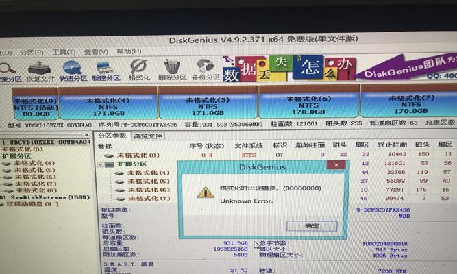This screenshot has width=457, height=274.
Task: Click 确定 in the error dialog
Action: point(312,225)
